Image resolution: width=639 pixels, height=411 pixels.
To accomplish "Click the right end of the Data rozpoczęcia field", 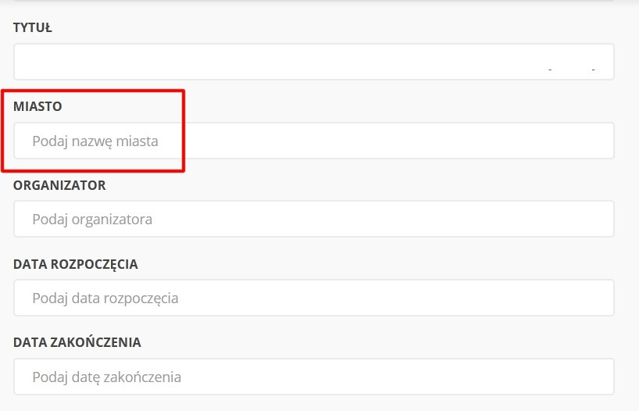I will pyautogui.click(x=602, y=298).
